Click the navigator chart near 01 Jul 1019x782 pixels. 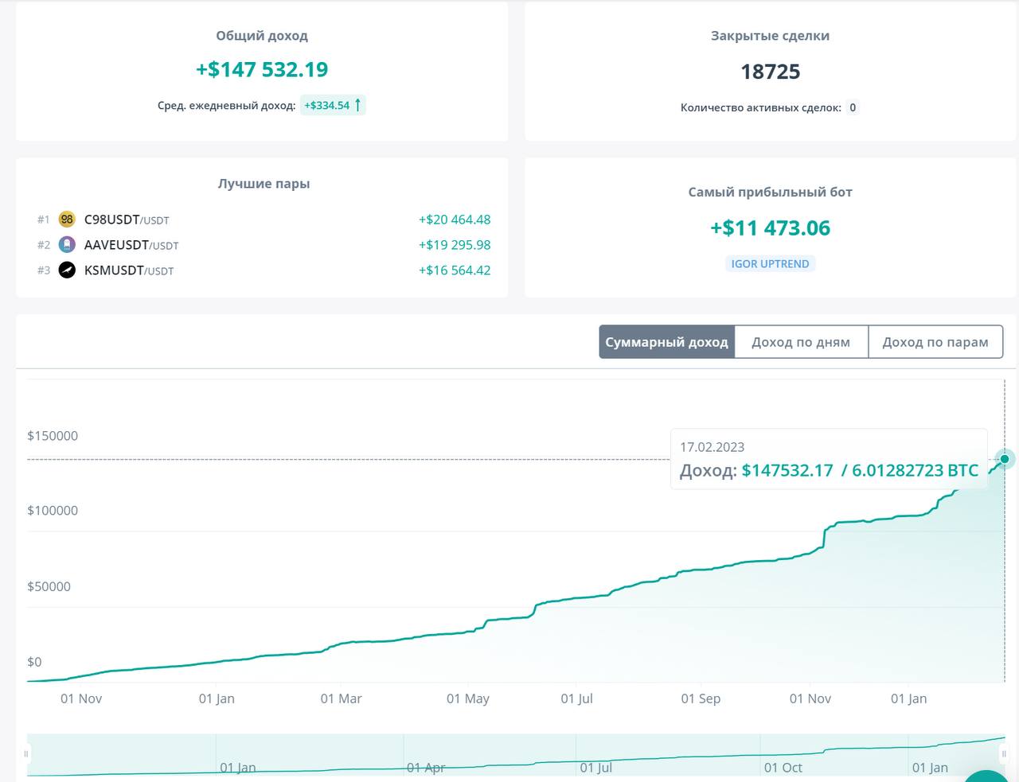595,768
